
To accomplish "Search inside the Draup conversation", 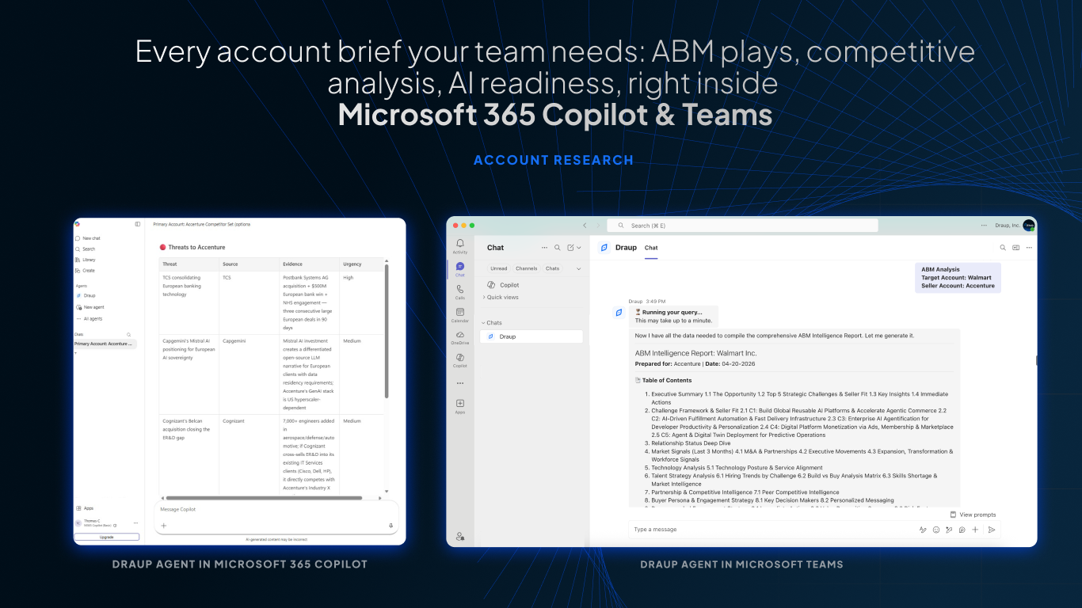I will [1003, 248].
